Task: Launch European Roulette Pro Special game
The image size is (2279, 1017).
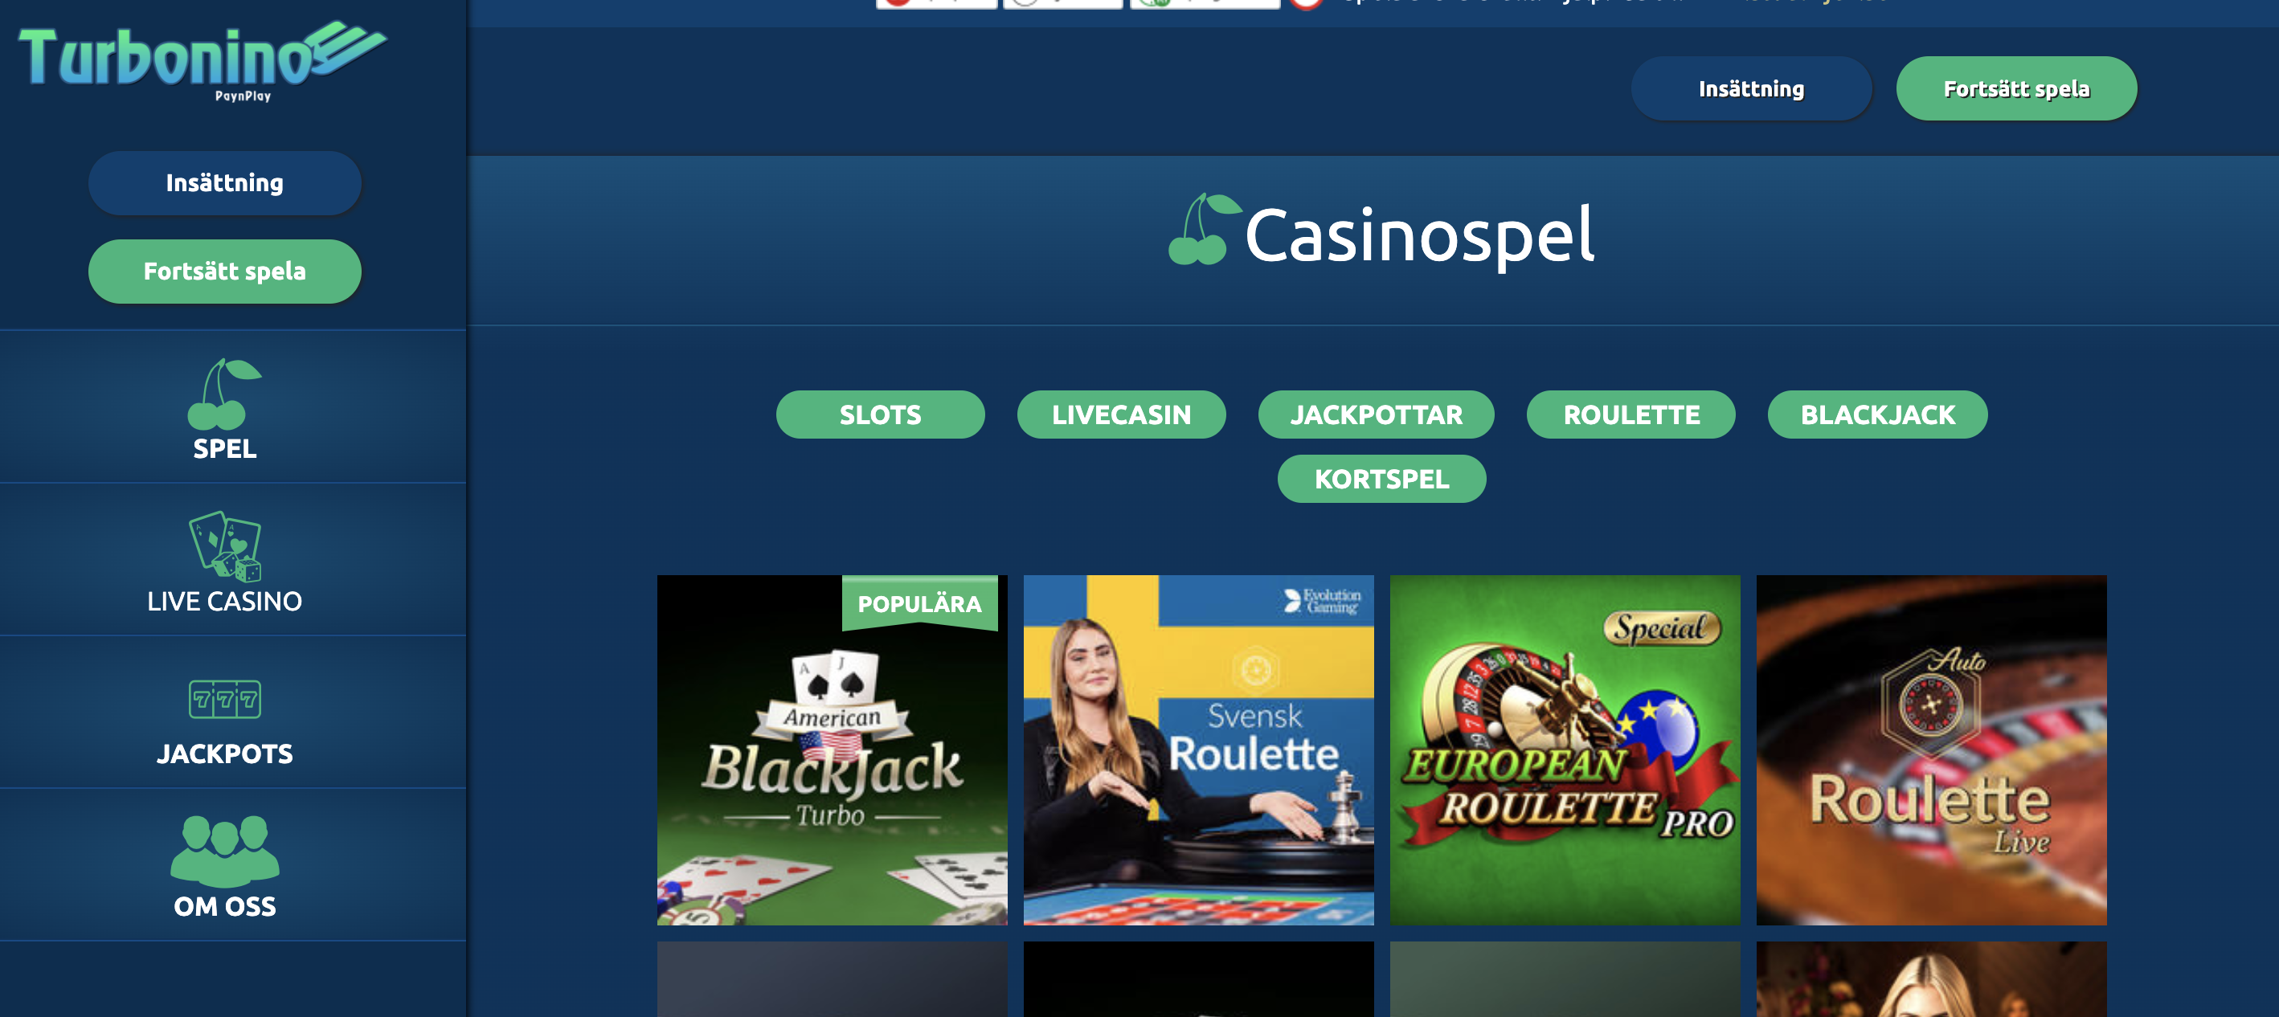Action: [1564, 750]
